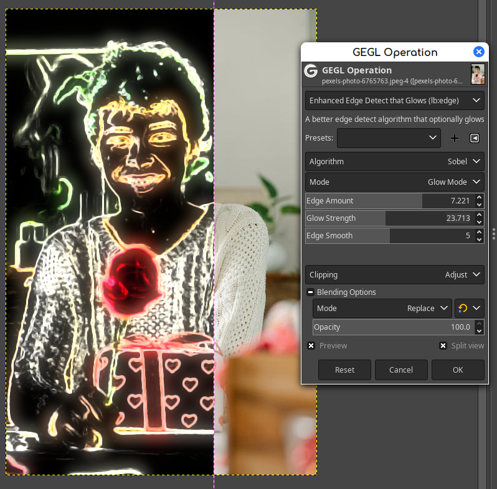Viewport: 497px width, 489px height.
Task: Decrease Opacity with down arrow
Action: pyautogui.click(x=480, y=331)
